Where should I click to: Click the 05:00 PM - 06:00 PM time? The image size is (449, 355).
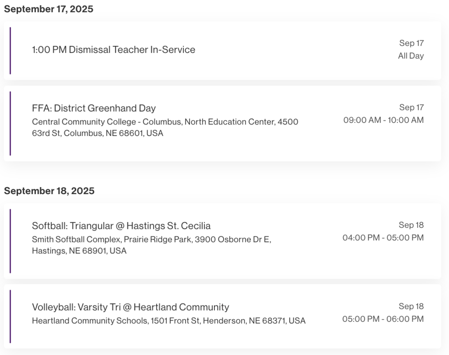(383, 319)
